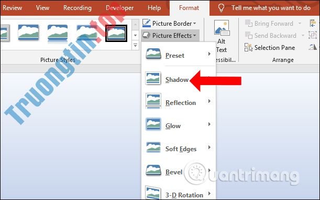Click the Send Backward button
This screenshot has width=320, height=200.
(271, 36)
